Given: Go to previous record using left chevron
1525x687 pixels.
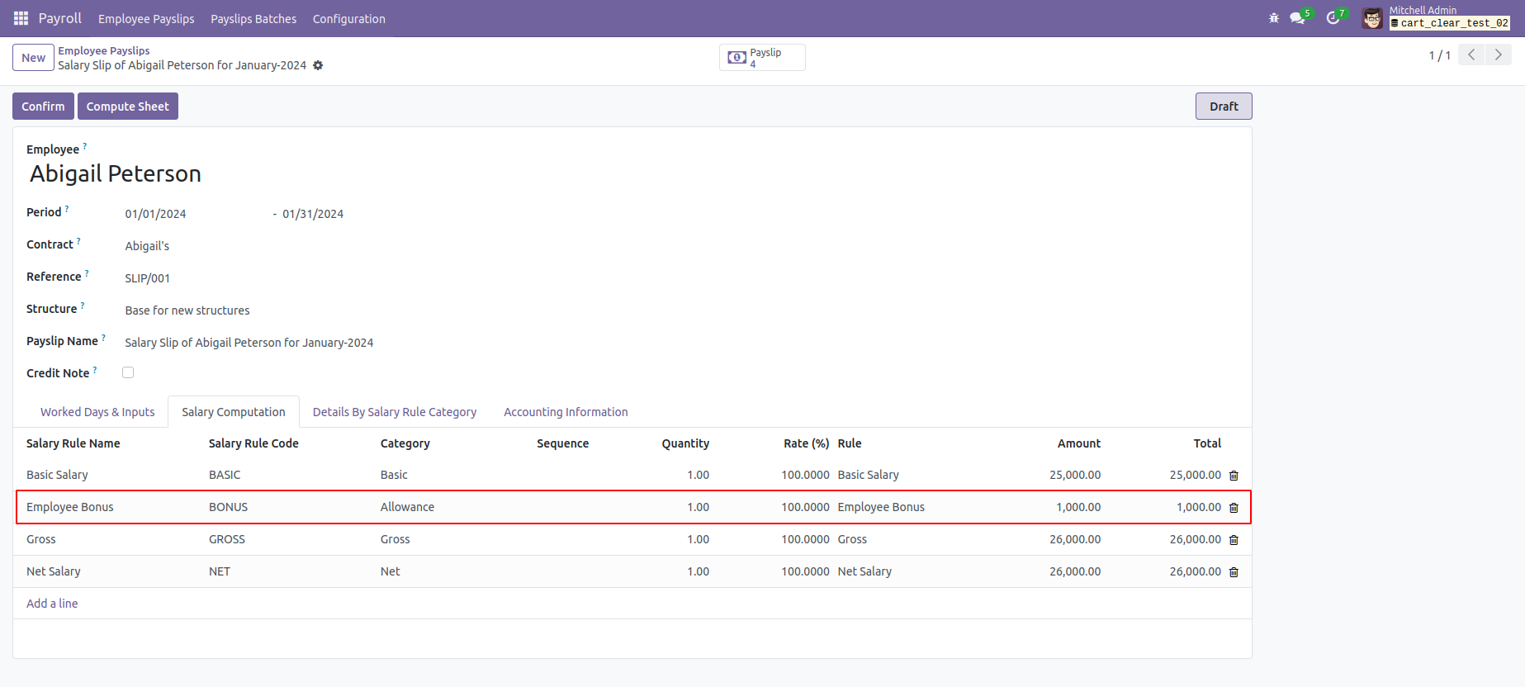Looking at the screenshot, I should pos(1471,55).
